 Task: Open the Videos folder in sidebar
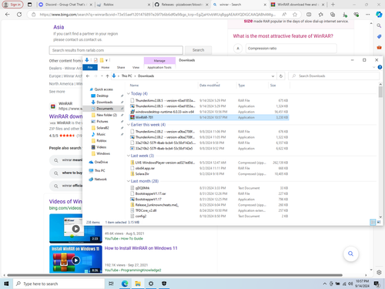pyautogui.click(x=102, y=147)
